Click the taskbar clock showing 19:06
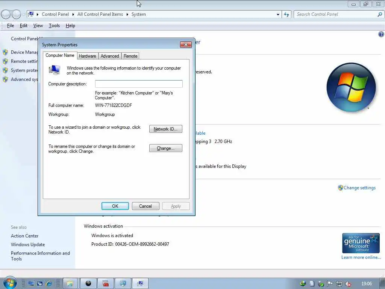 tap(366, 284)
